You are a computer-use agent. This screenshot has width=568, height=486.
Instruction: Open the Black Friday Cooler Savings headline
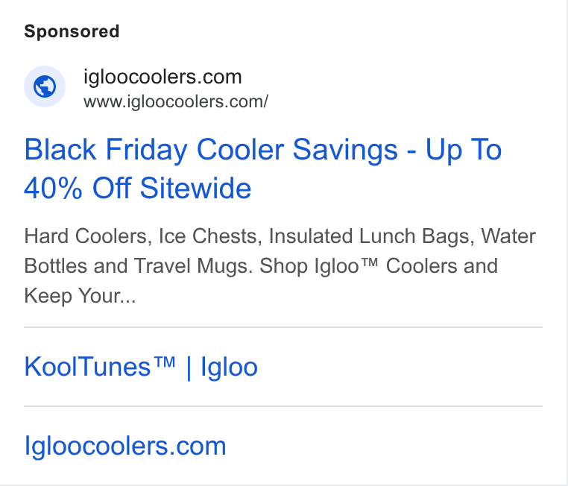click(262, 168)
